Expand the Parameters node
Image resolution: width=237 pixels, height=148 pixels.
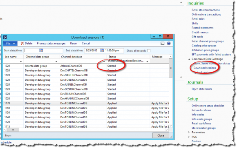189,133
